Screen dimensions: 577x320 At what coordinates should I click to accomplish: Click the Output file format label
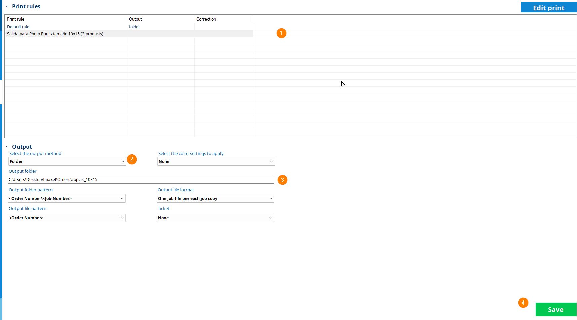point(176,190)
